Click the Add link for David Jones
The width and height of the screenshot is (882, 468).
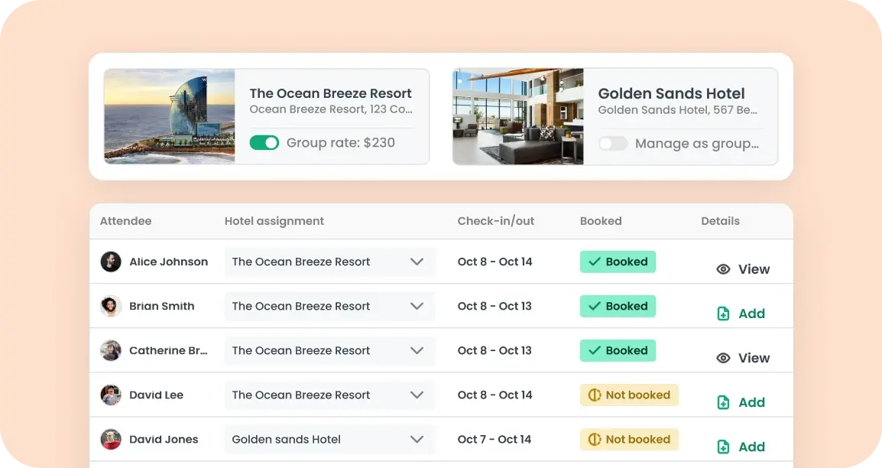click(x=751, y=447)
